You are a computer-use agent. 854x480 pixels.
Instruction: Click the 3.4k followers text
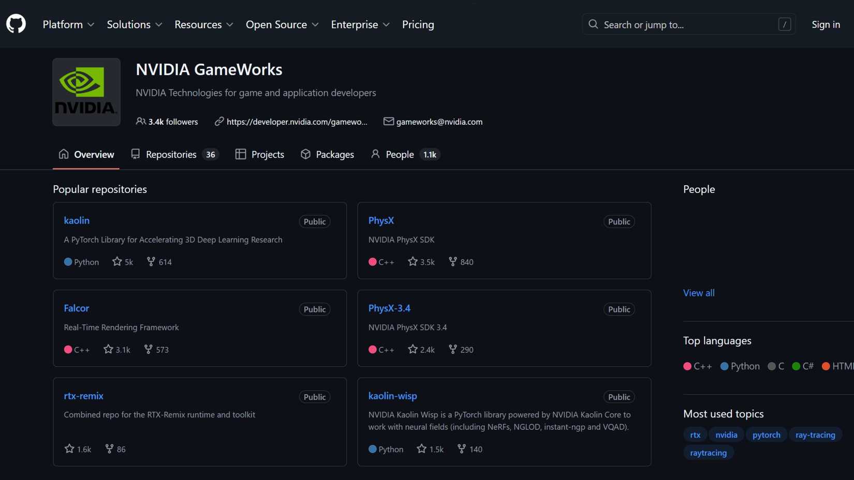coord(173,122)
